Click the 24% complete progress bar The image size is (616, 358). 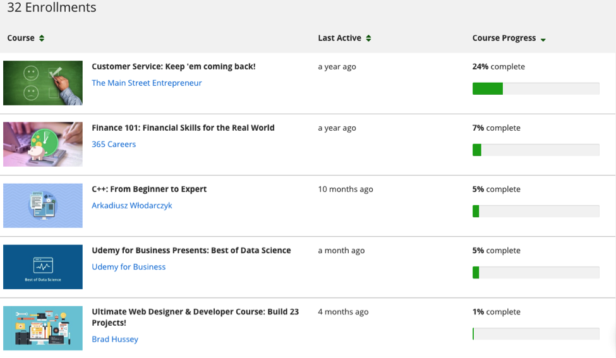click(x=535, y=88)
